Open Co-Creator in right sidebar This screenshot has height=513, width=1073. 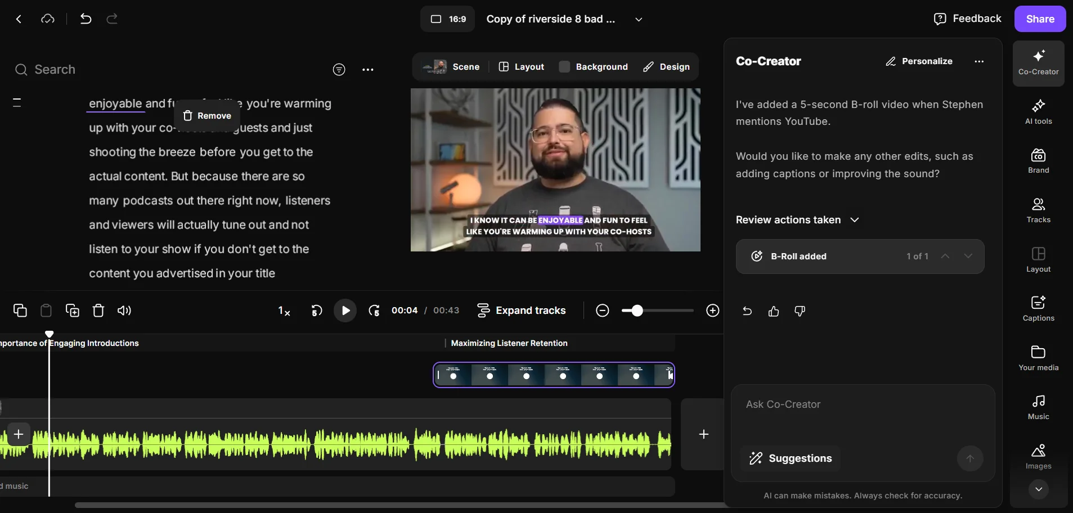(1038, 63)
